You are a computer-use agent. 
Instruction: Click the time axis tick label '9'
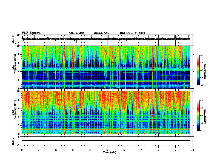coord(175,150)
